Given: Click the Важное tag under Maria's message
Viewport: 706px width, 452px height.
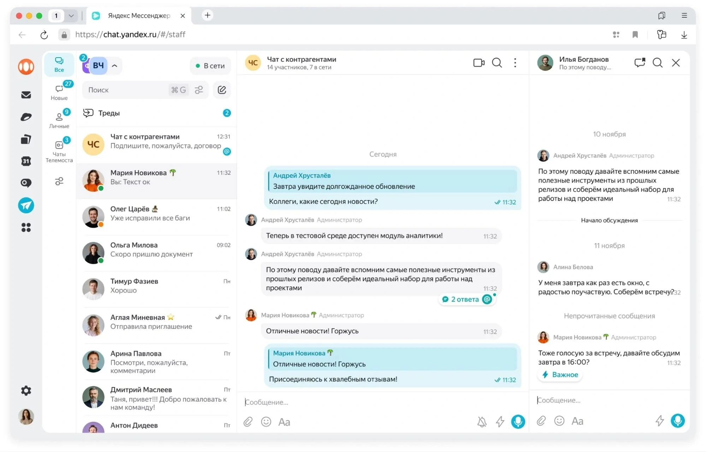Looking at the screenshot, I should click(560, 375).
